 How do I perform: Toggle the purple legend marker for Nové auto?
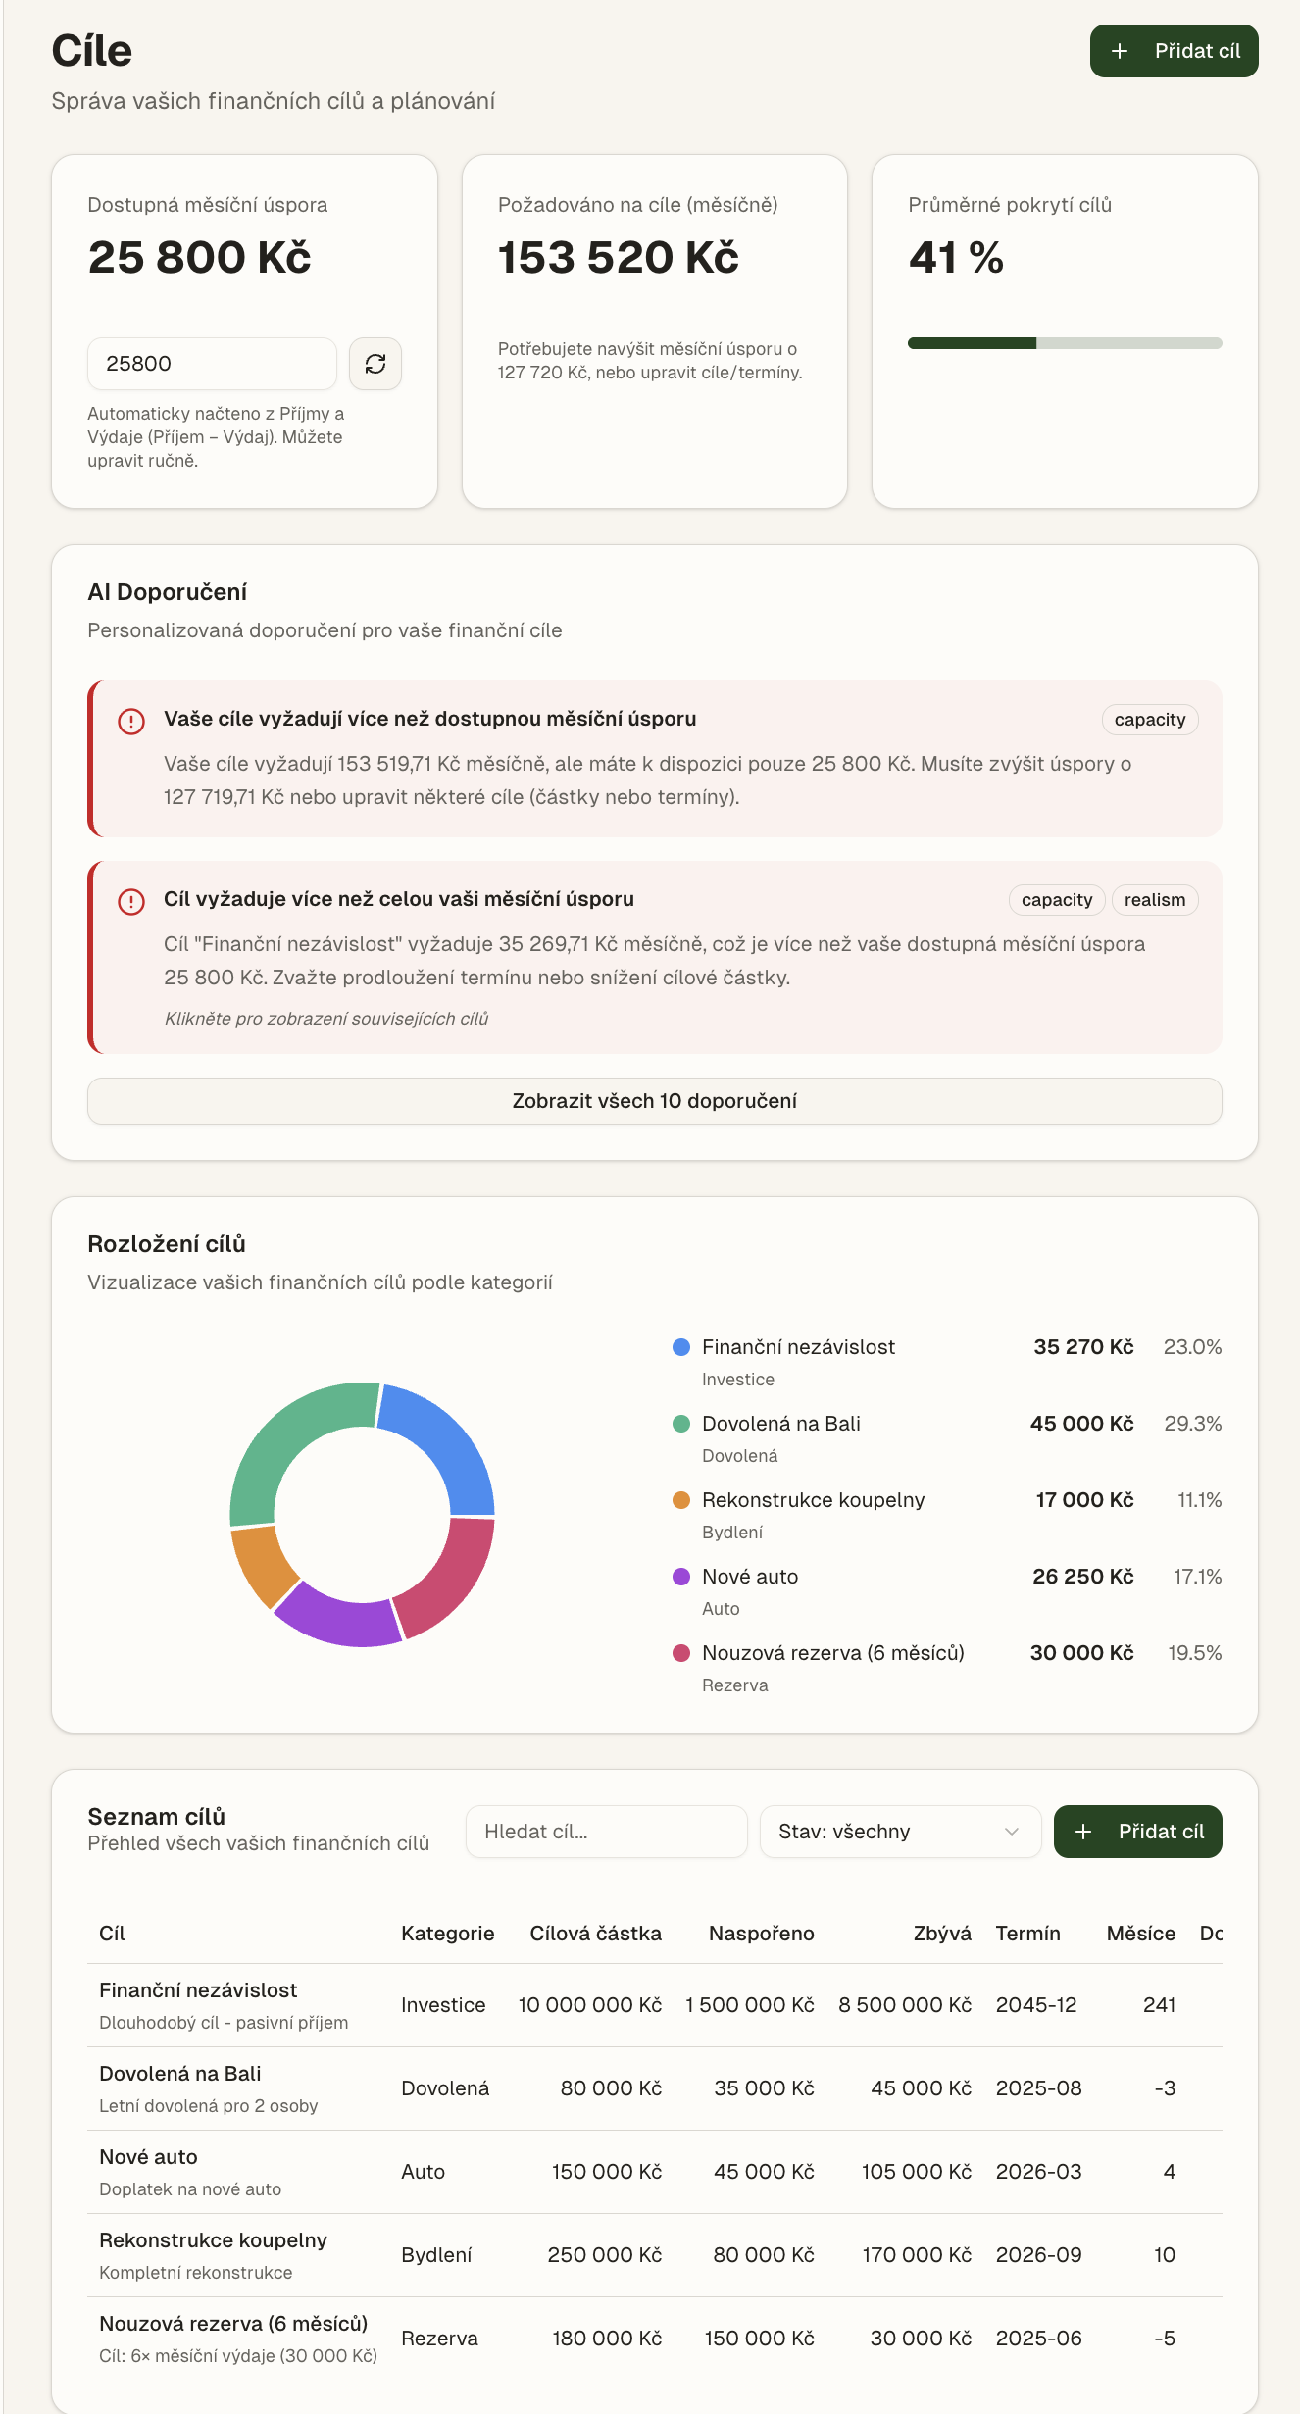[680, 1576]
